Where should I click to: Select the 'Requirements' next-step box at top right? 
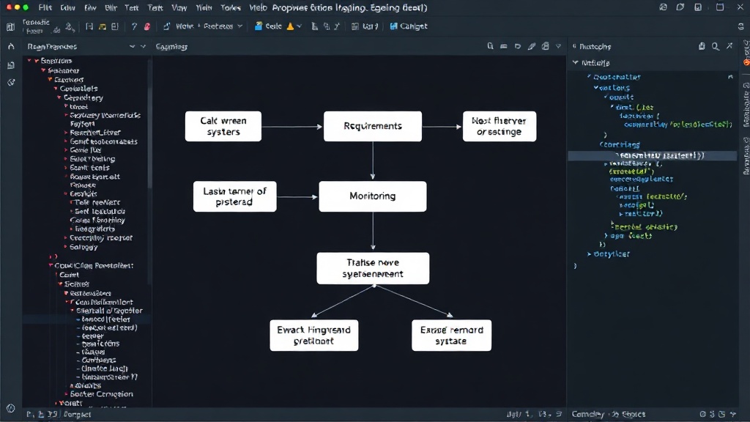[500, 126]
